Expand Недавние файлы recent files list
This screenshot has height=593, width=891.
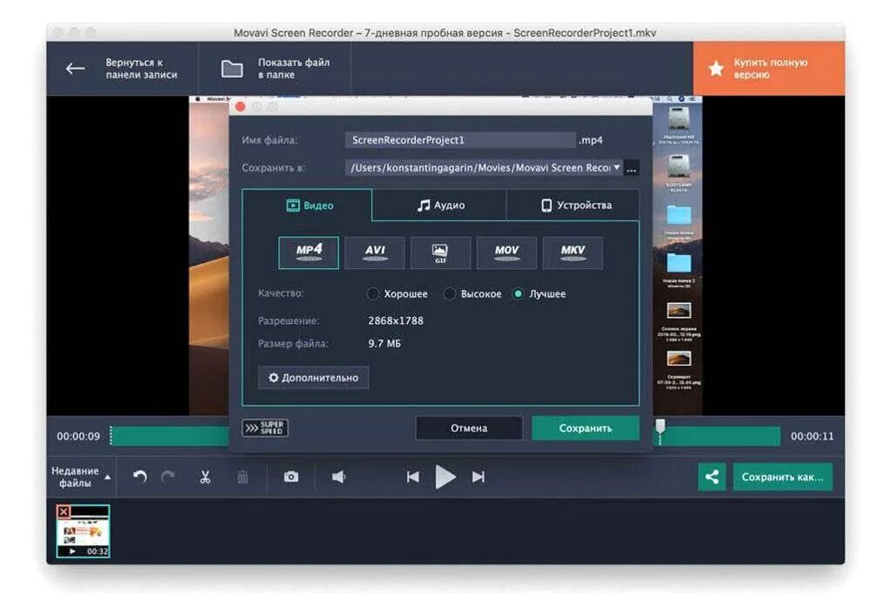coord(81,476)
